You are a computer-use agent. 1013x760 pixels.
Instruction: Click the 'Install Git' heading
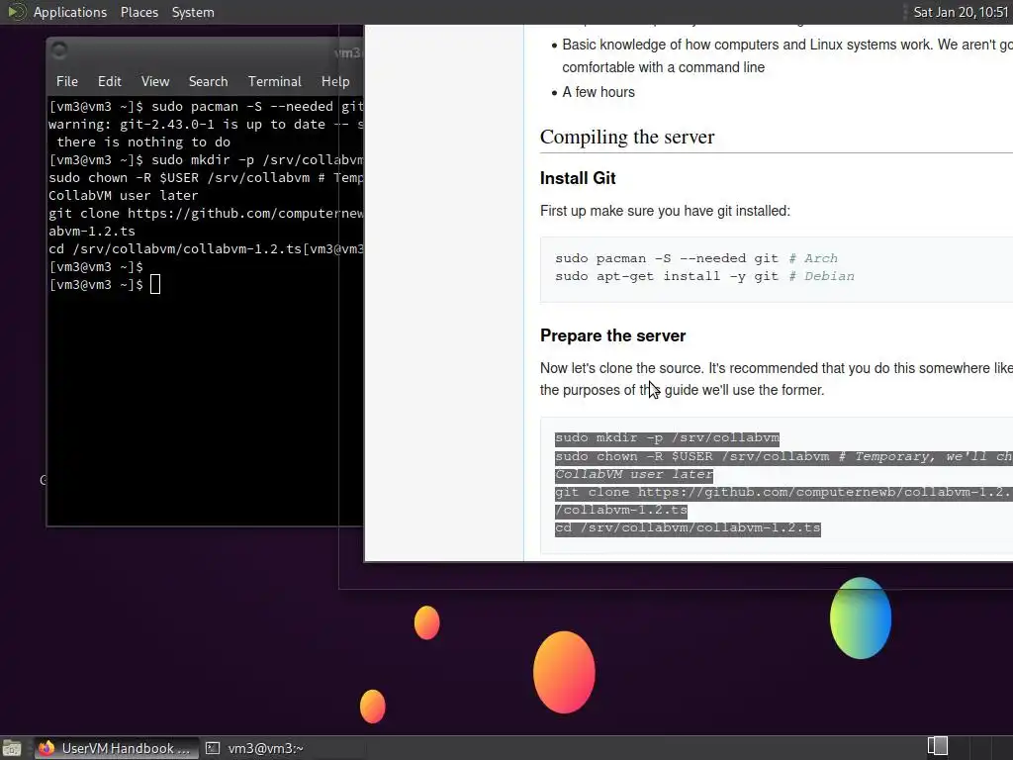[x=578, y=178]
